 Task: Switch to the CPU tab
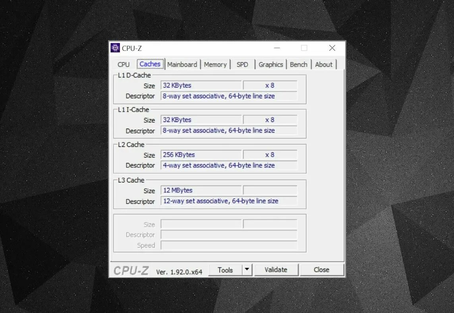point(123,64)
